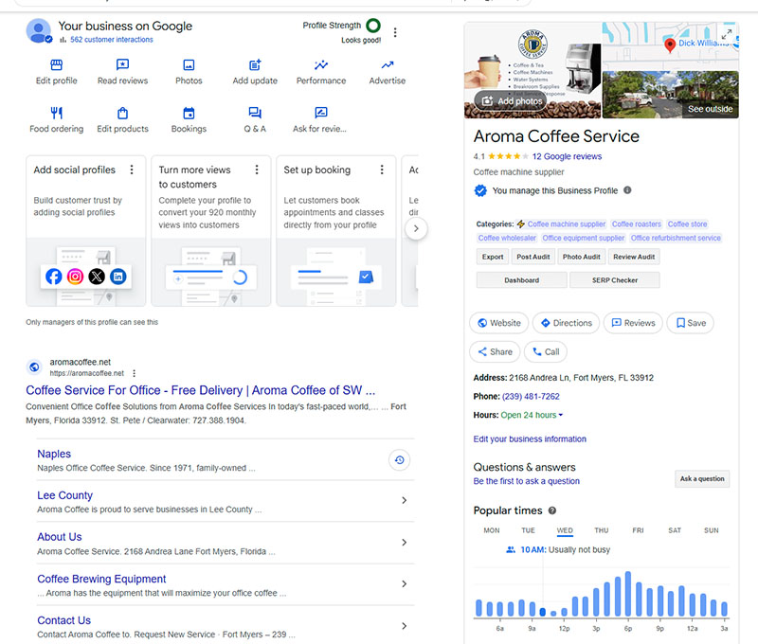This screenshot has height=644, width=758.
Task: Select MON in Popular times
Action: [492, 530]
